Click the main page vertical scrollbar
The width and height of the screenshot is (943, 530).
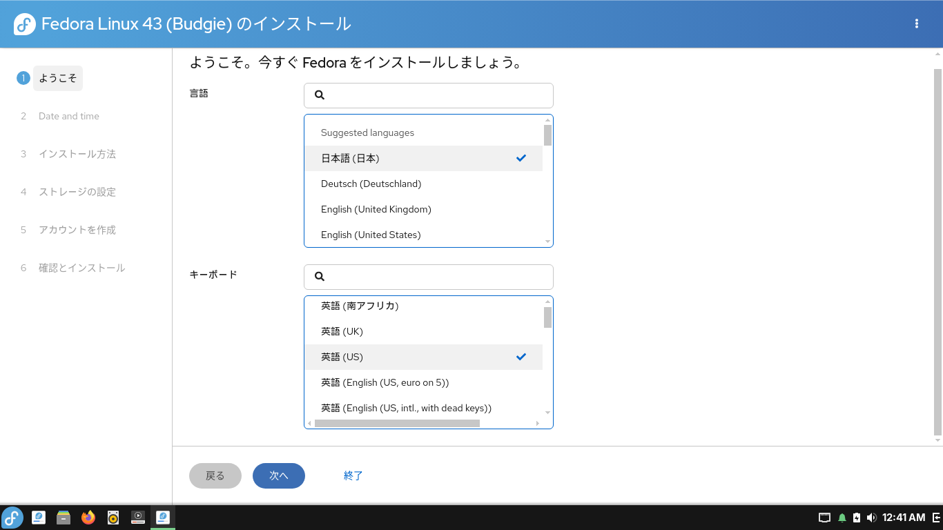[937, 252]
